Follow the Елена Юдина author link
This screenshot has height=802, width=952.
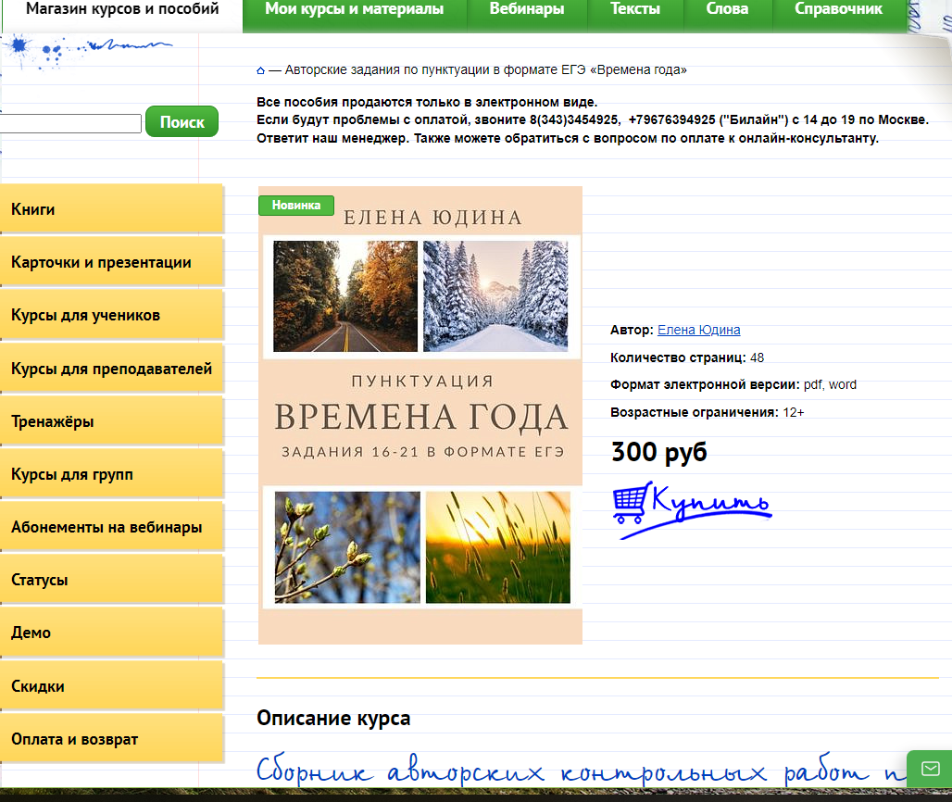[x=699, y=330]
